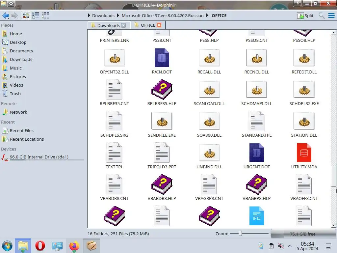
Task: Select red UTILITY.MDA database icon
Action: pos(304,153)
